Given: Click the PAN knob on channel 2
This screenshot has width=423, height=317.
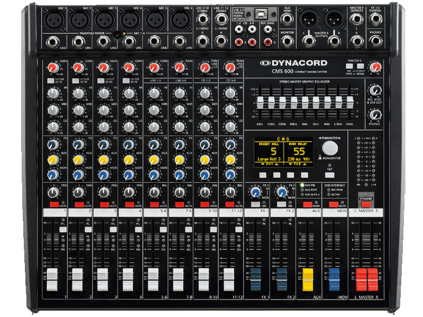Looking at the screenshot, I should click(78, 192).
